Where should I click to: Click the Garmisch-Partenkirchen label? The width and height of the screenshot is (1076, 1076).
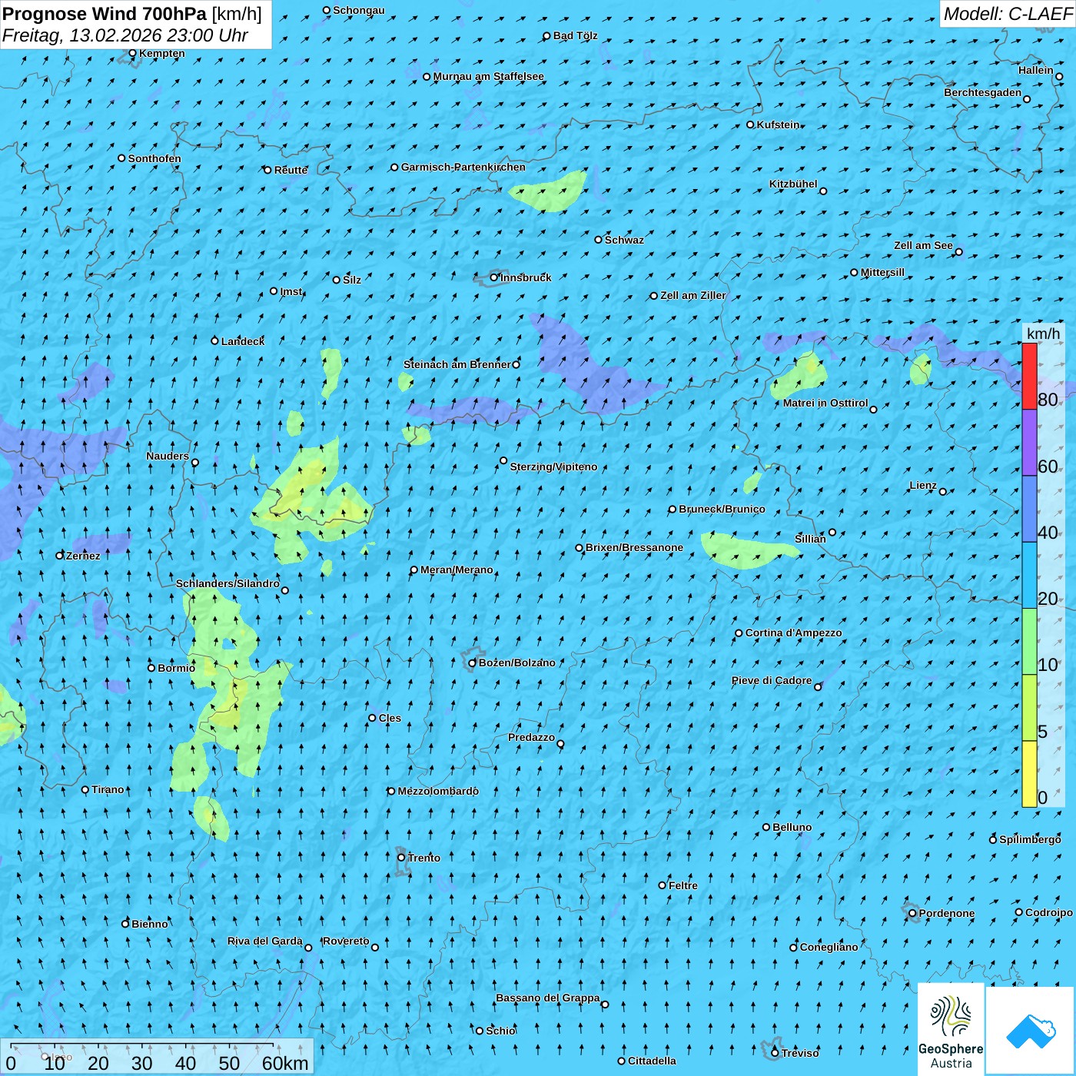click(463, 167)
